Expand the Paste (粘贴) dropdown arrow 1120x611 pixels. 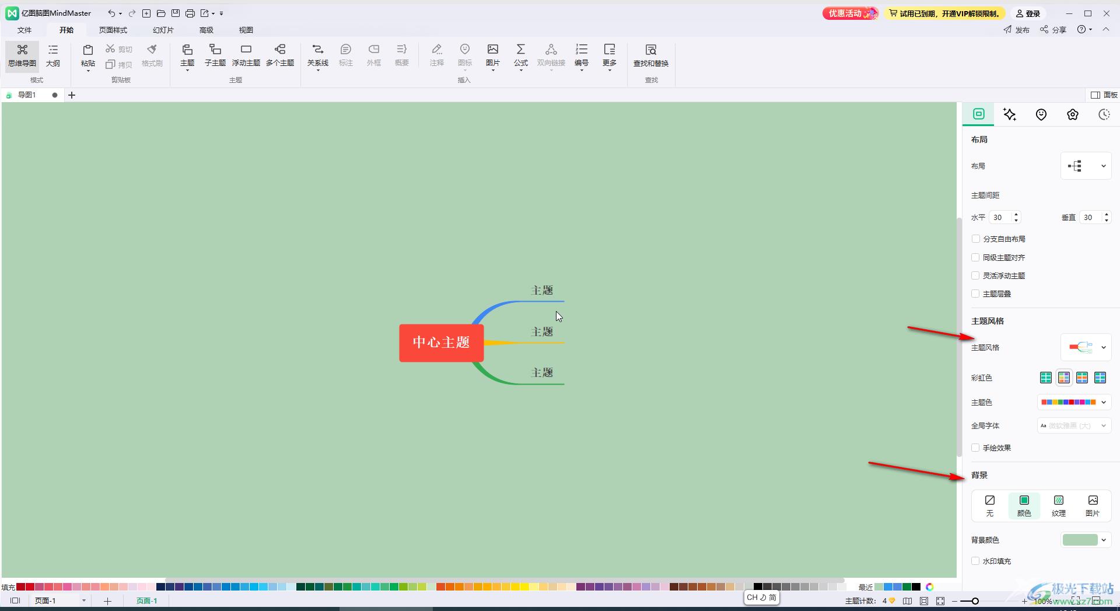88,71
